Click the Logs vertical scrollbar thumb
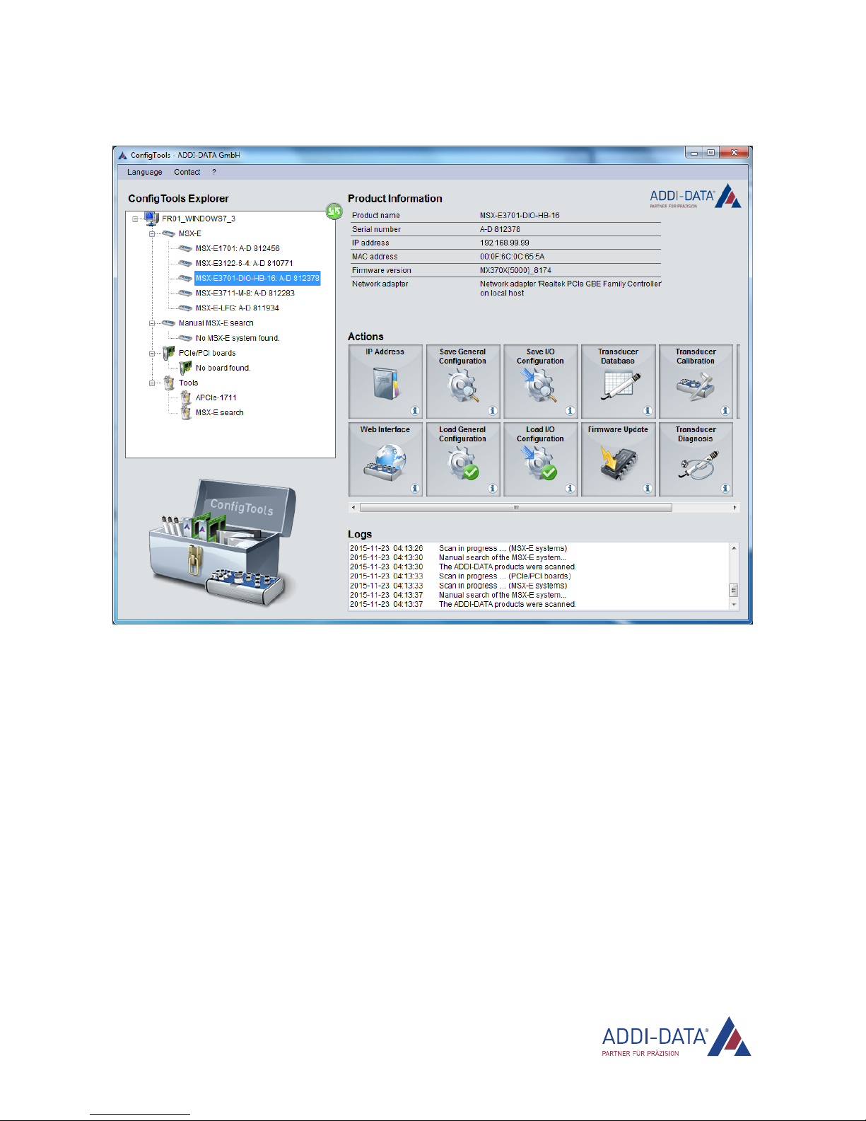This screenshot has width=866, height=1121. point(734,590)
